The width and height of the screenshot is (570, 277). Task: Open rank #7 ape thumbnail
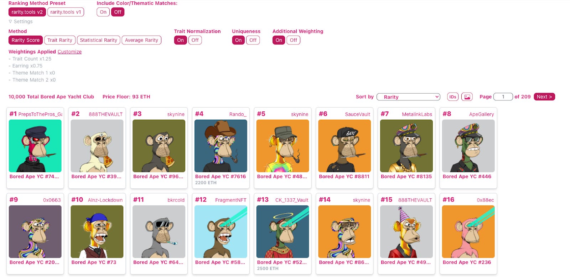click(x=406, y=146)
